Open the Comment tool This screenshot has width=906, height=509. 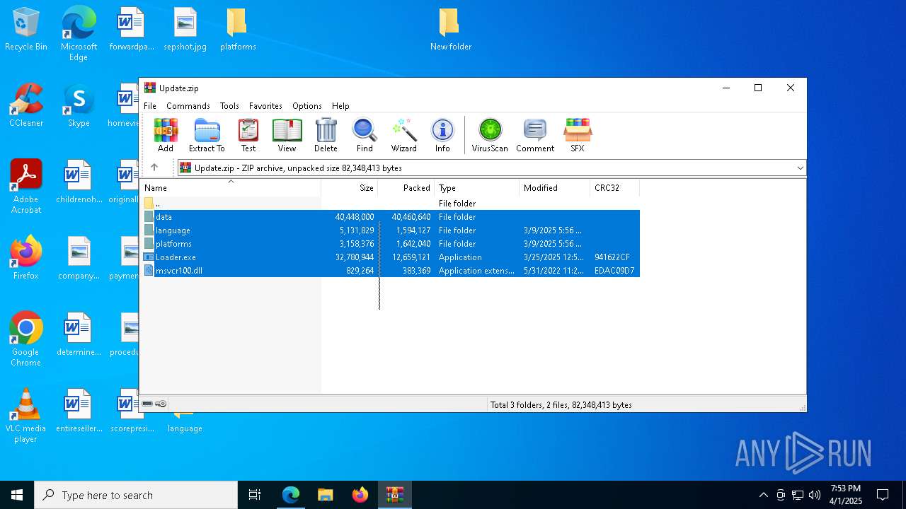pyautogui.click(x=535, y=135)
